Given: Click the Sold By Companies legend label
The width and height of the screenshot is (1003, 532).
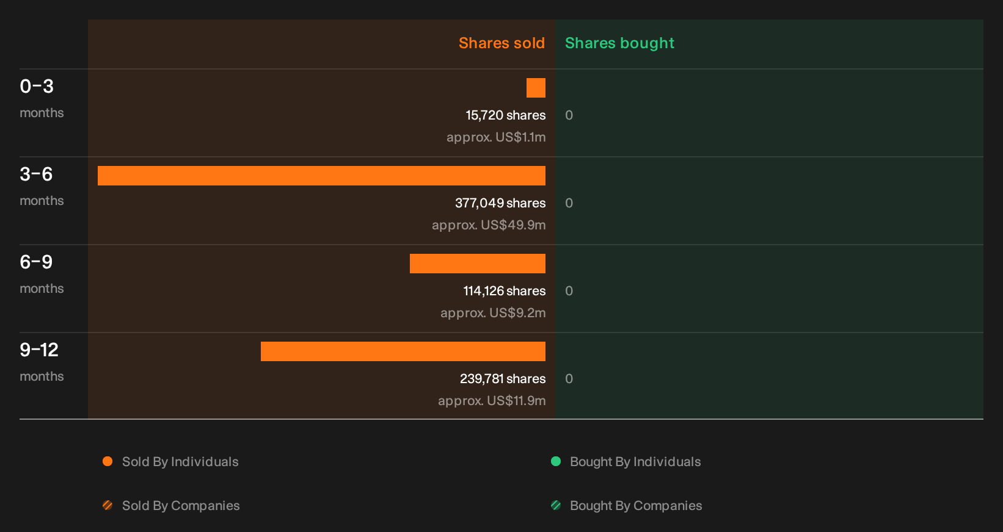Looking at the screenshot, I should 181,506.
